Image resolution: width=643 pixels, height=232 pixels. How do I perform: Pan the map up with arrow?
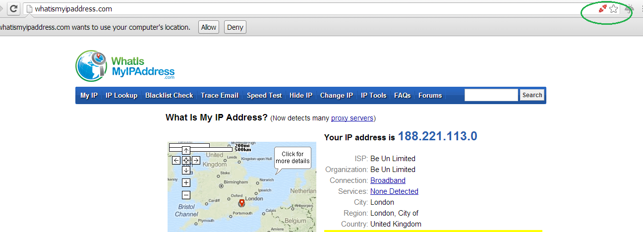186,150
